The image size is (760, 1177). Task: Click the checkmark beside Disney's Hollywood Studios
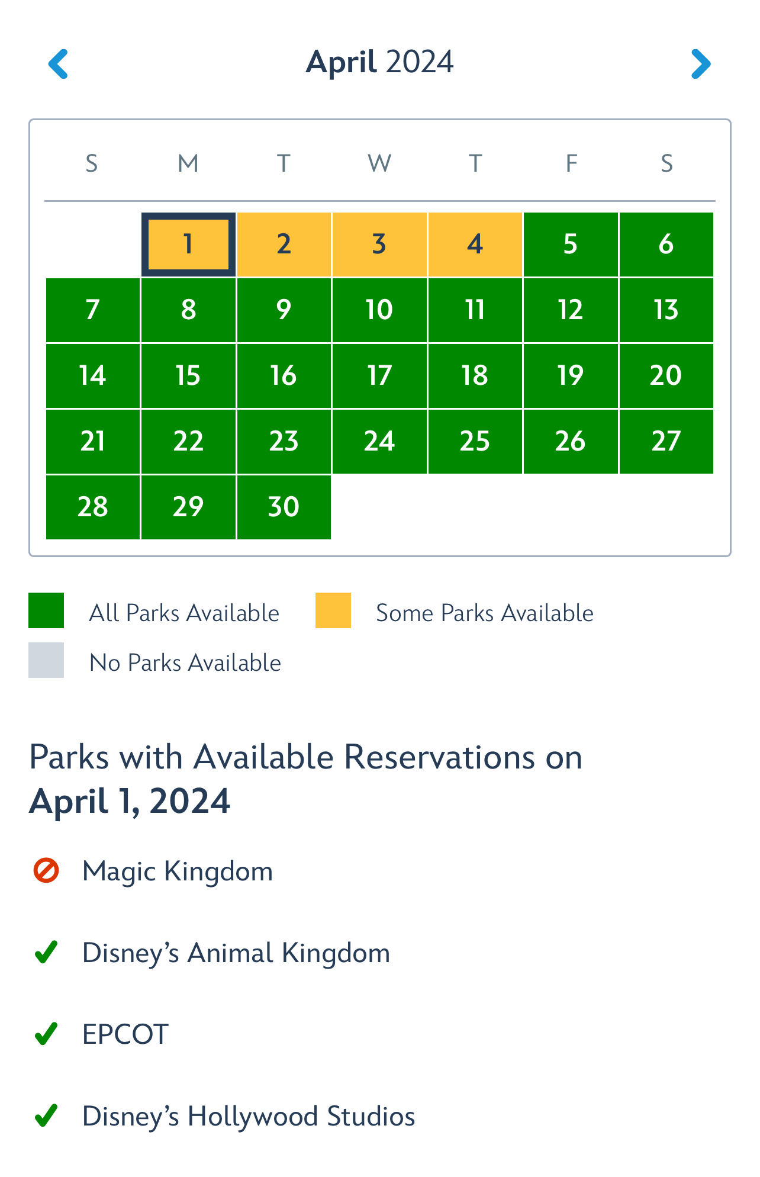tap(46, 1116)
